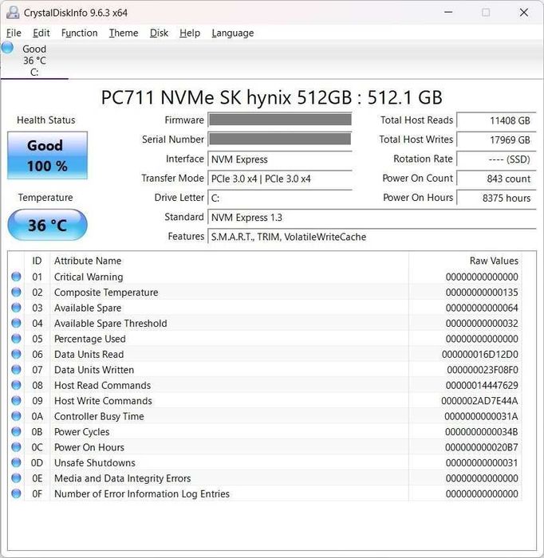The width and height of the screenshot is (544, 558).
Task: Click status icon for Data Units Read row
Action: [x=16, y=354]
